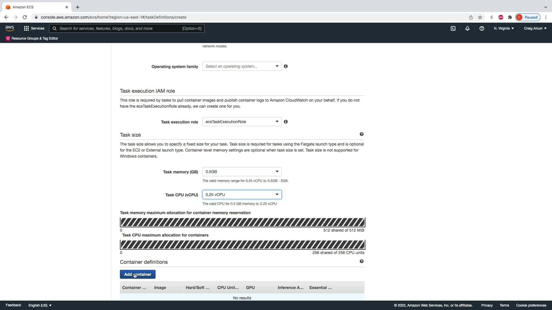This screenshot has width=552, height=310.
Task: Open Task memory (GB) dropdown
Action: 242,172
